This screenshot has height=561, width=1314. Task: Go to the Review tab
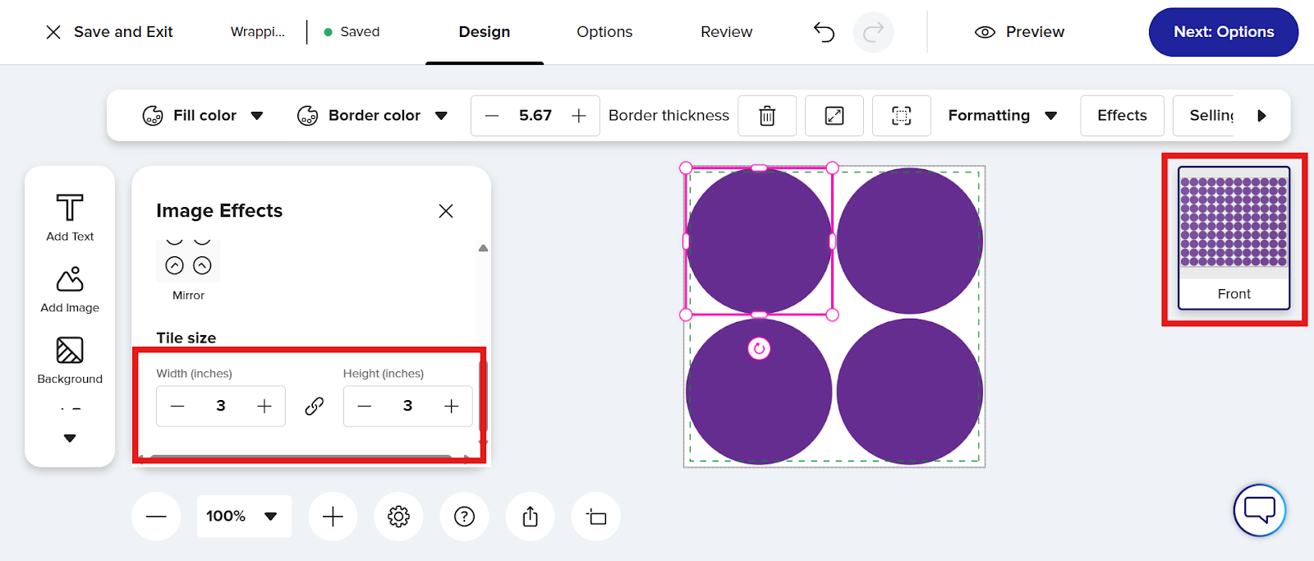click(726, 32)
